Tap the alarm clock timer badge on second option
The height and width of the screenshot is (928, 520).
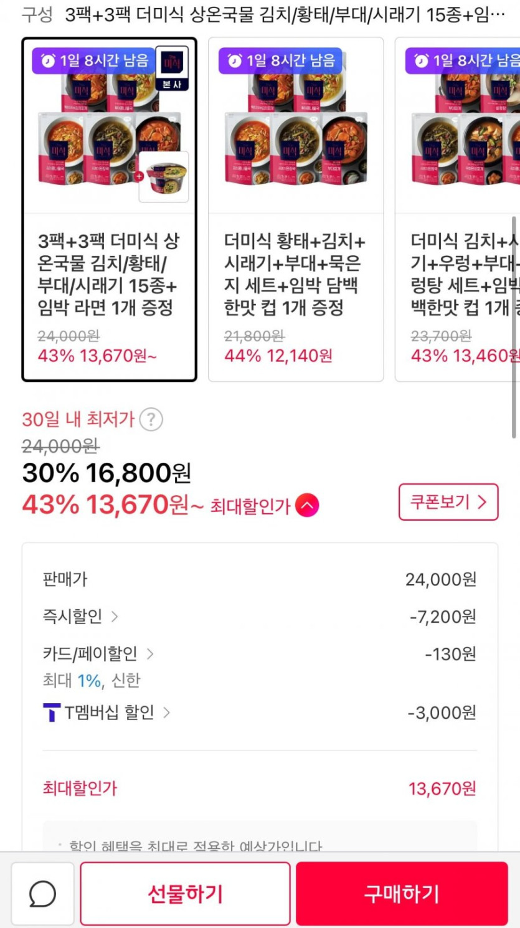click(x=280, y=60)
